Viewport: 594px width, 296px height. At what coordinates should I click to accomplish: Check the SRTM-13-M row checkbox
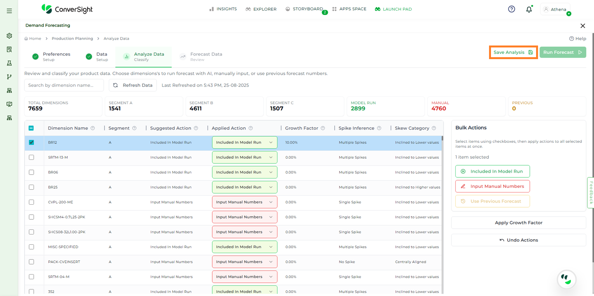pos(31,157)
